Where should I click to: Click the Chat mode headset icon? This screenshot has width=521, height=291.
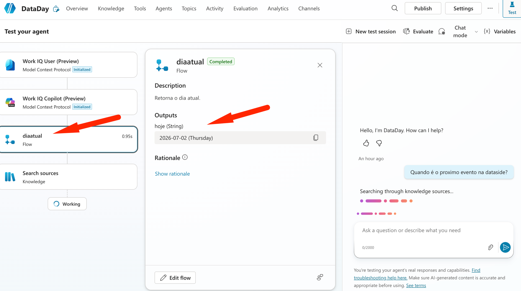click(x=442, y=31)
